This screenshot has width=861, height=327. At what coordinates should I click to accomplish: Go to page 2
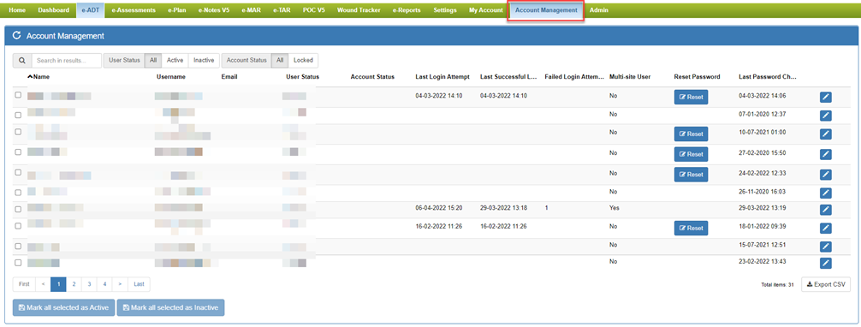(x=74, y=284)
